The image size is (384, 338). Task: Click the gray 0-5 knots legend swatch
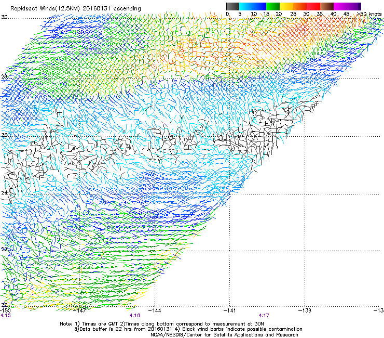[233, 6]
